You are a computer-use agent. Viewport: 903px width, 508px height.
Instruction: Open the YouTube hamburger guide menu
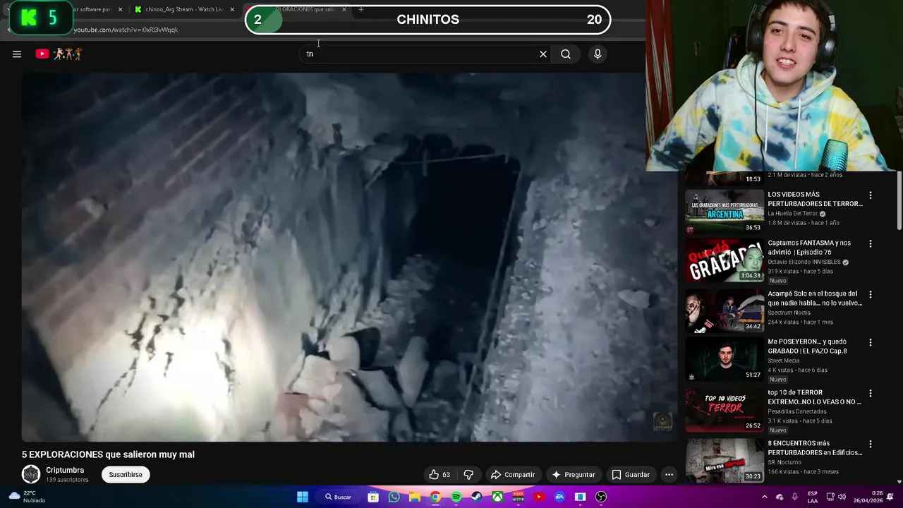pyautogui.click(x=17, y=54)
